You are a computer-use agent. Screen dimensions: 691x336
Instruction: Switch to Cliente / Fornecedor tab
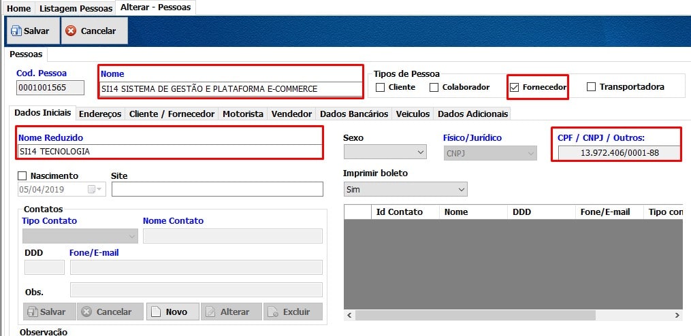pos(172,114)
